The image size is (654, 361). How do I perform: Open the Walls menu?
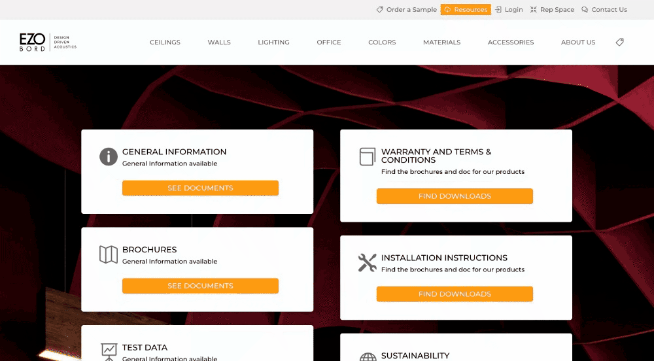219,43
